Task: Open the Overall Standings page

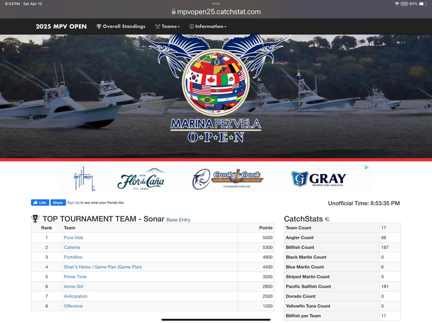Action: click(121, 26)
